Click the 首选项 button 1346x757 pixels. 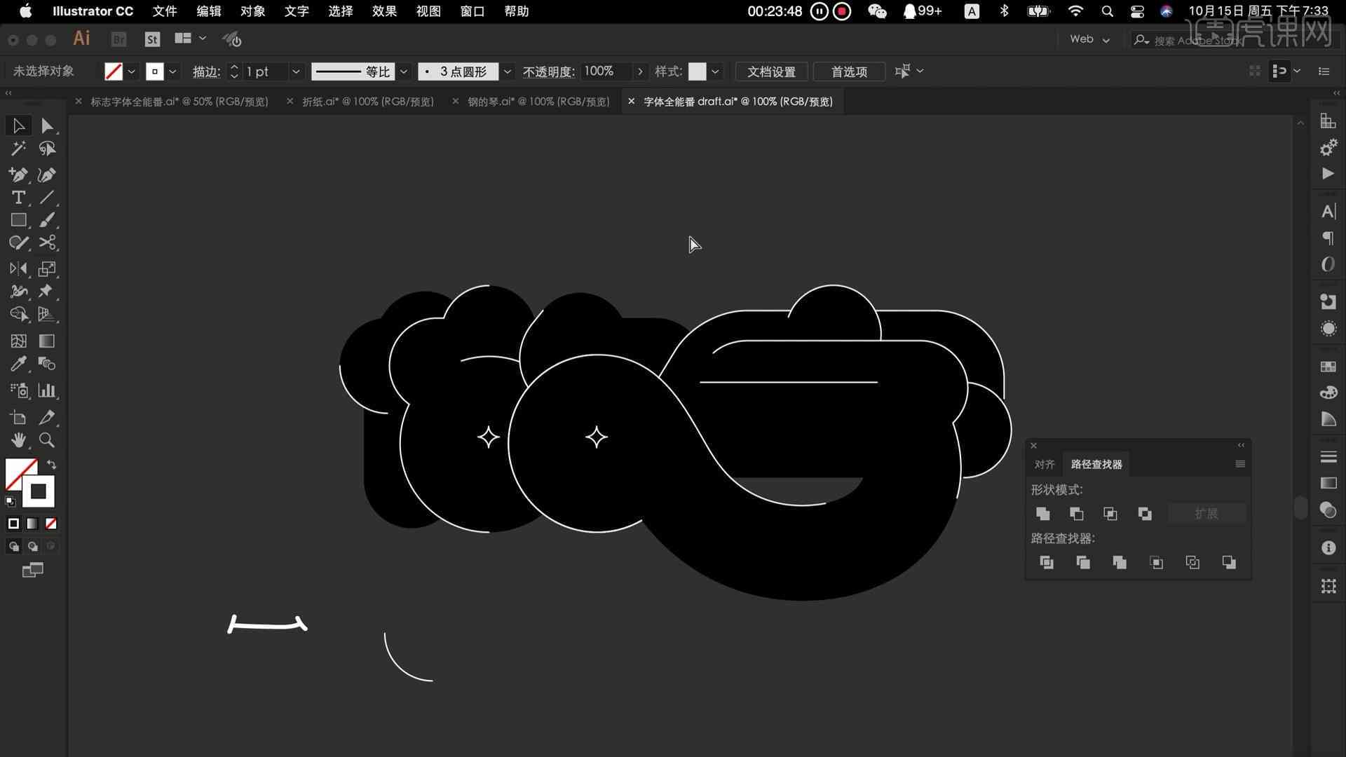[x=848, y=71]
